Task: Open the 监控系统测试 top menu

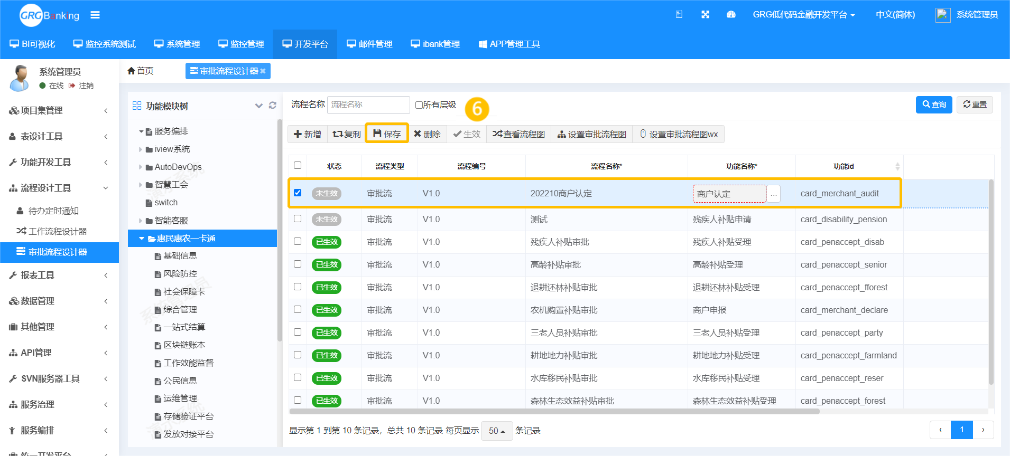Action: pyautogui.click(x=105, y=44)
